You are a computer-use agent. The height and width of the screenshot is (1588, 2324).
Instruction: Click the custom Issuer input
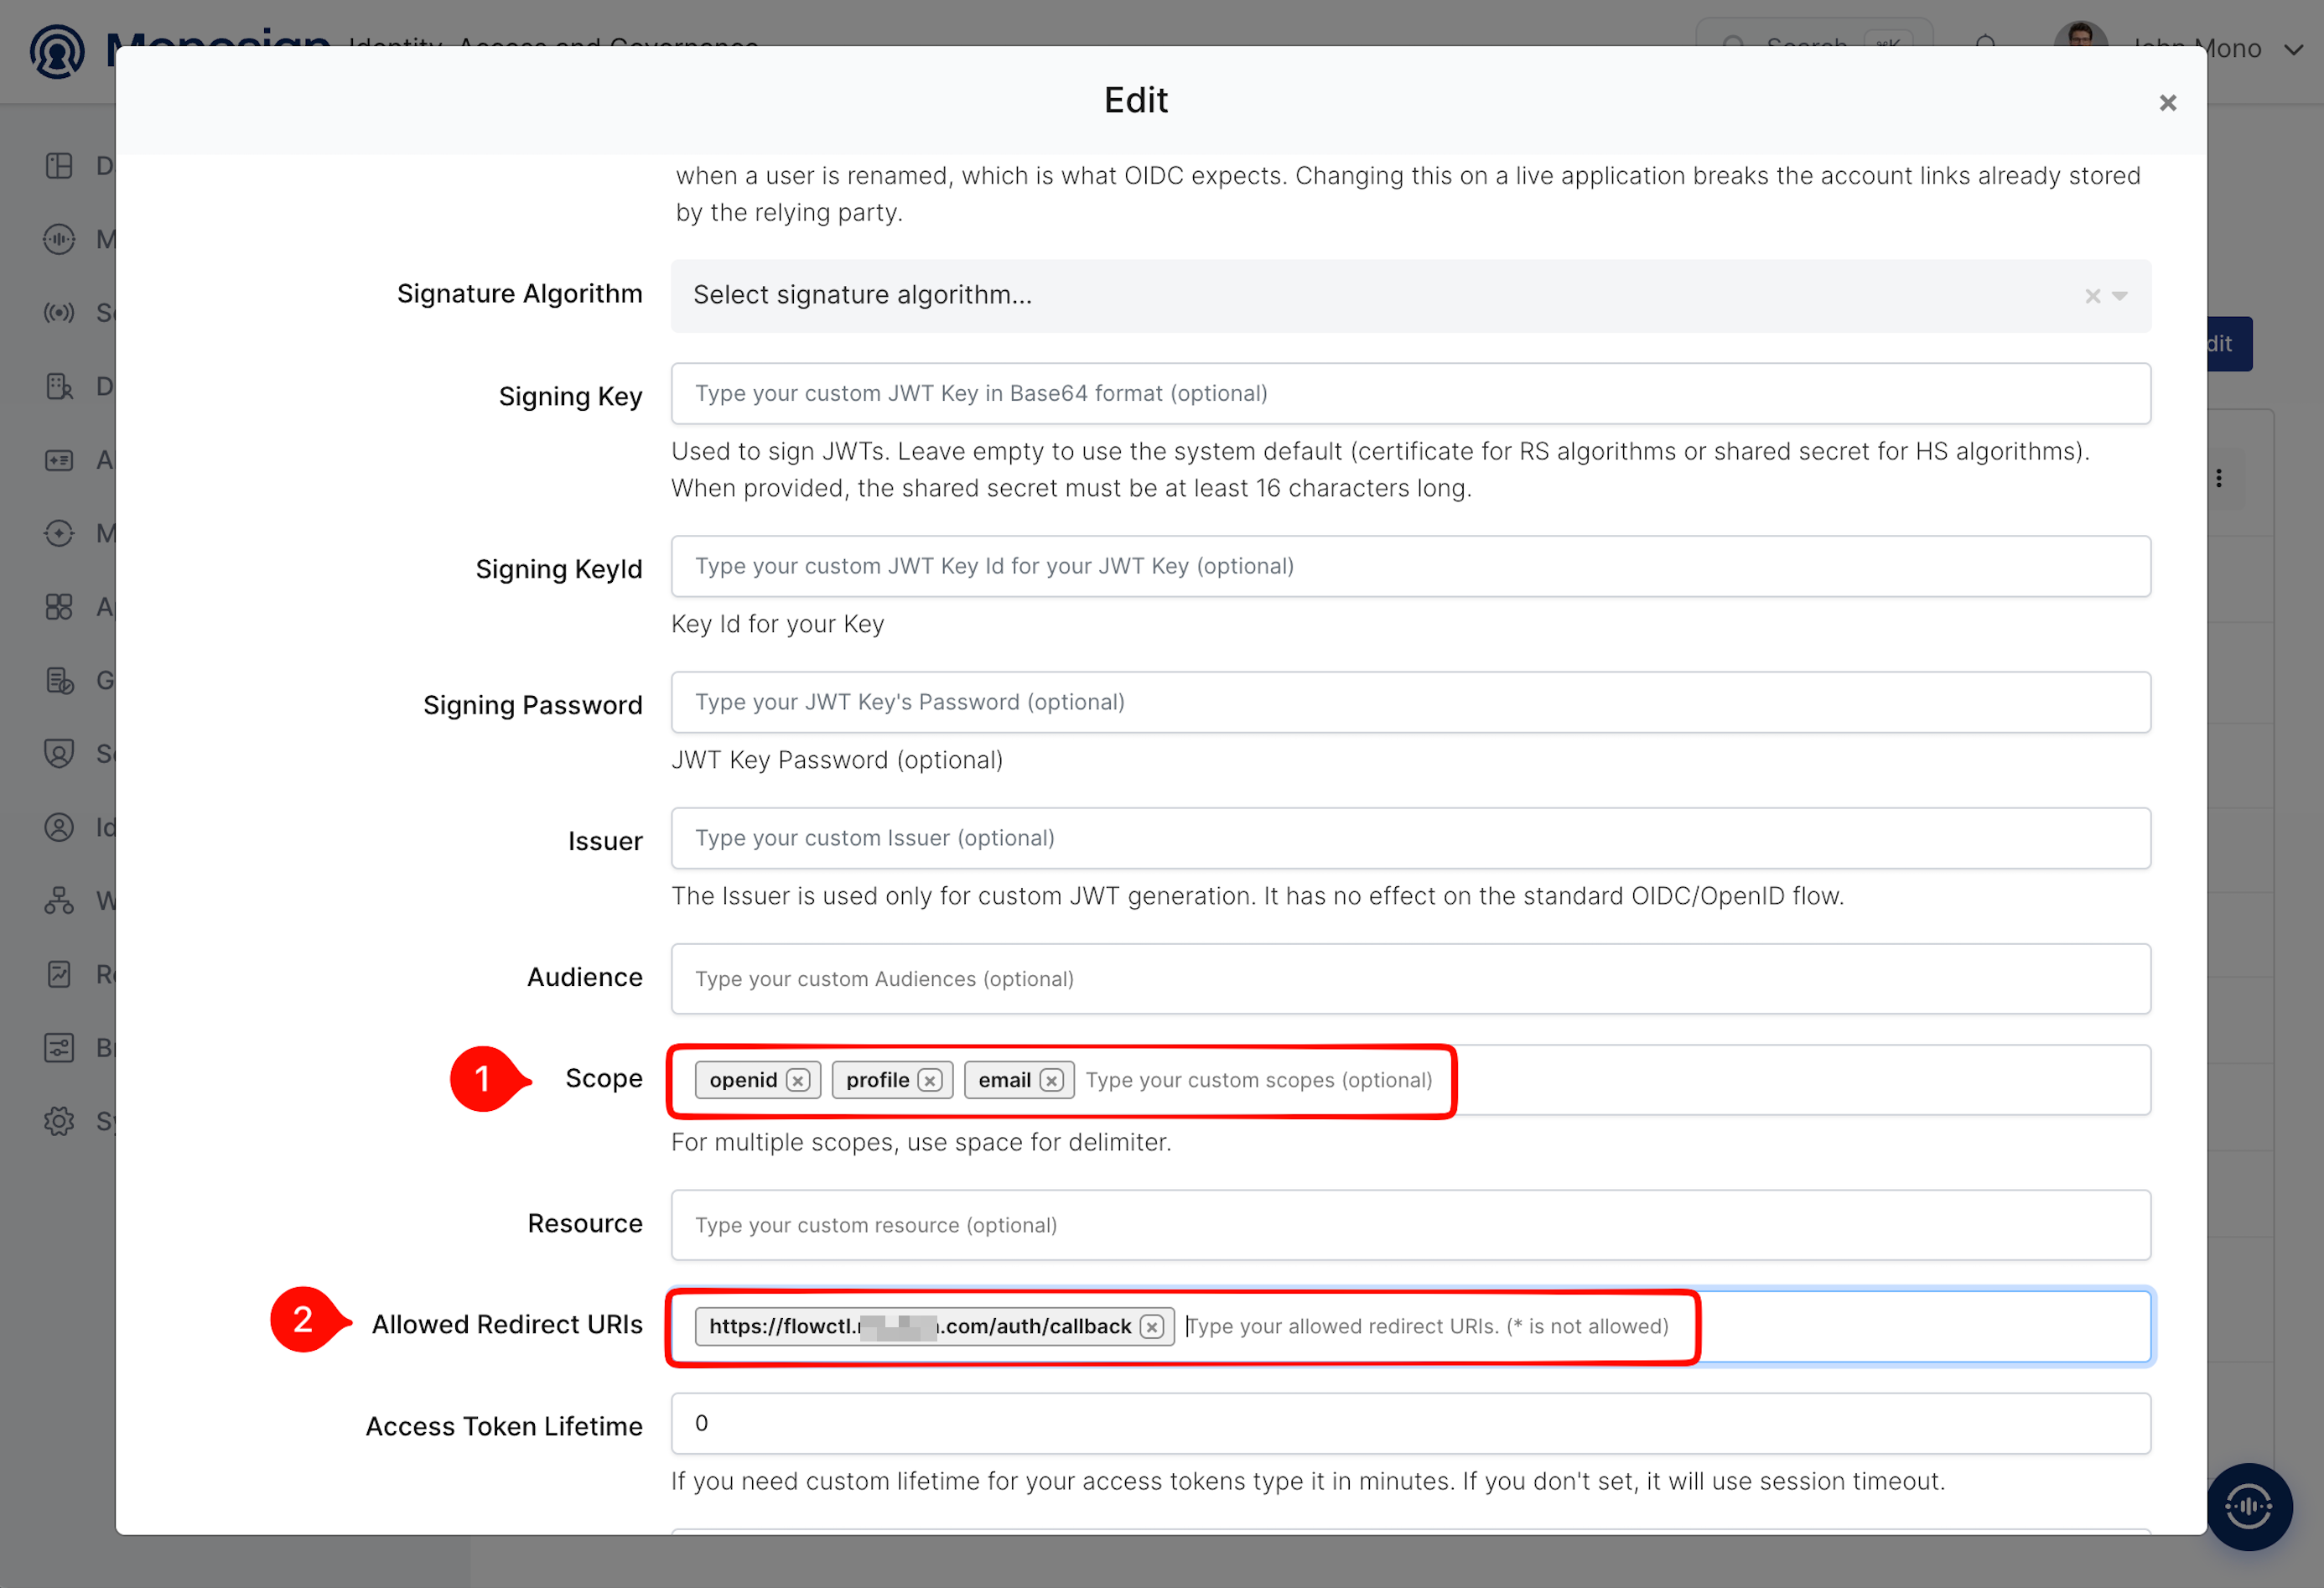pyautogui.click(x=1410, y=839)
